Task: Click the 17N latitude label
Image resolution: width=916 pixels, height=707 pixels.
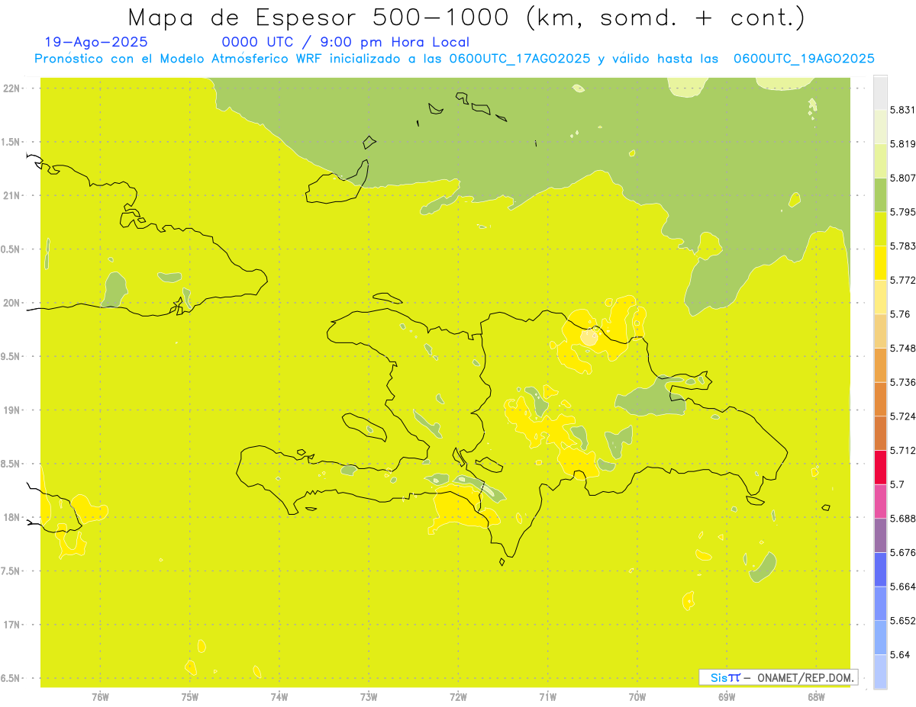Action: point(11,625)
